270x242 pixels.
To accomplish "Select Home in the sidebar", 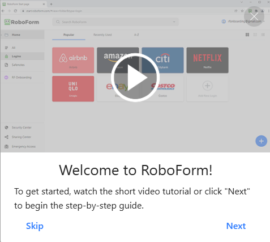I will point(22,35).
